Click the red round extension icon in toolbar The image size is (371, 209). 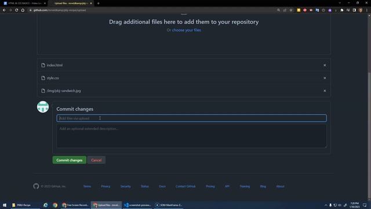pyautogui.click(x=305, y=10)
